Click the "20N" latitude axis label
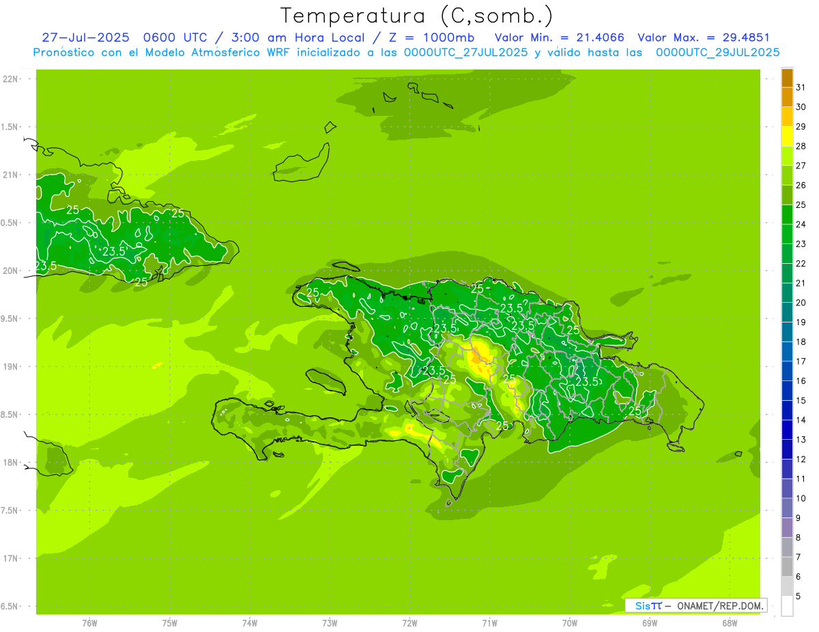The image size is (819, 632). coord(10,271)
